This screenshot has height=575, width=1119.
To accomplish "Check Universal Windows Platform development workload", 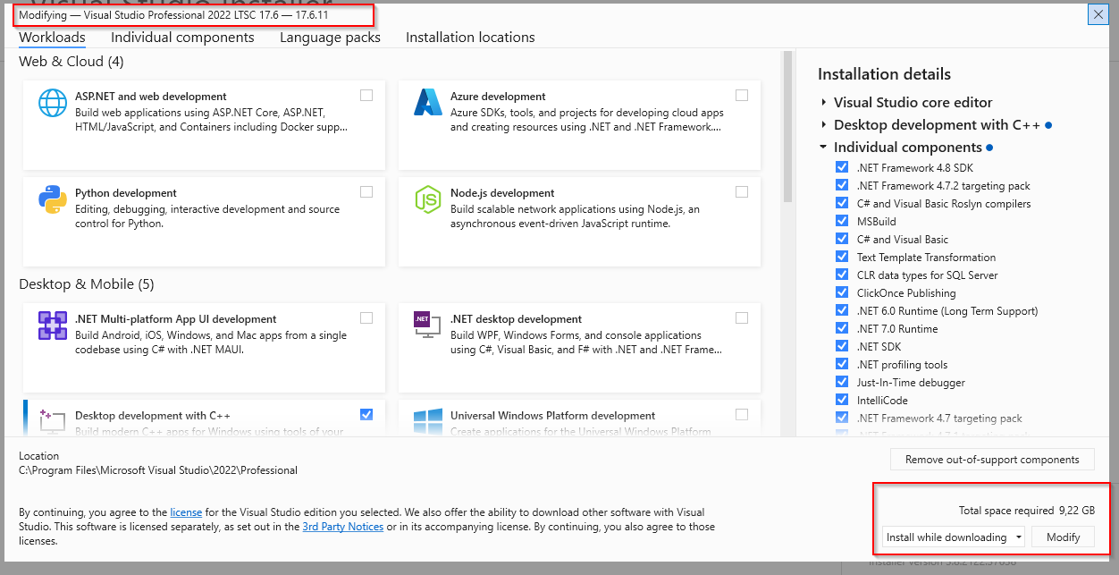I will (x=742, y=415).
